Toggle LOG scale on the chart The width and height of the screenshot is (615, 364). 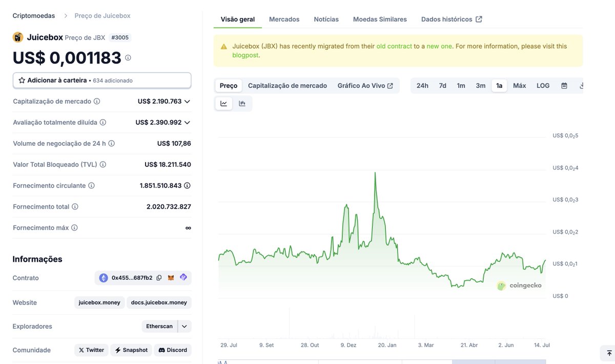[x=543, y=86]
